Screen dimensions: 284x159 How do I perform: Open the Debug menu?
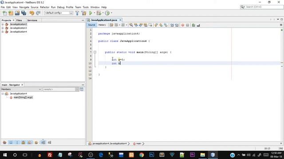61,7
